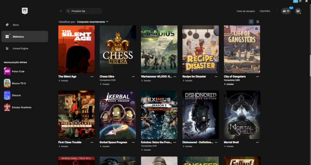
Task: Open the M profile avatar menu
Action: pos(298,11)
